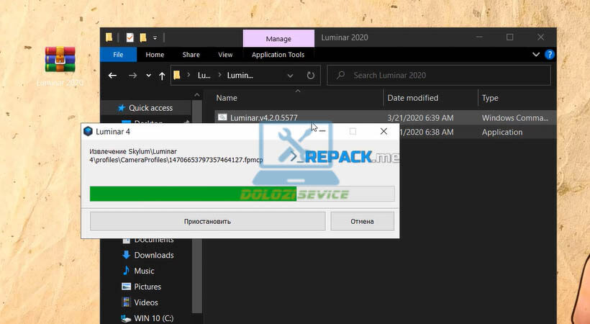The image size is (590, 324).
Task: Cancel extraction with the Отмена button
Action: tap(362, 221)
